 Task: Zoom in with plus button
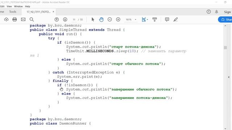(x=118, y=19)
